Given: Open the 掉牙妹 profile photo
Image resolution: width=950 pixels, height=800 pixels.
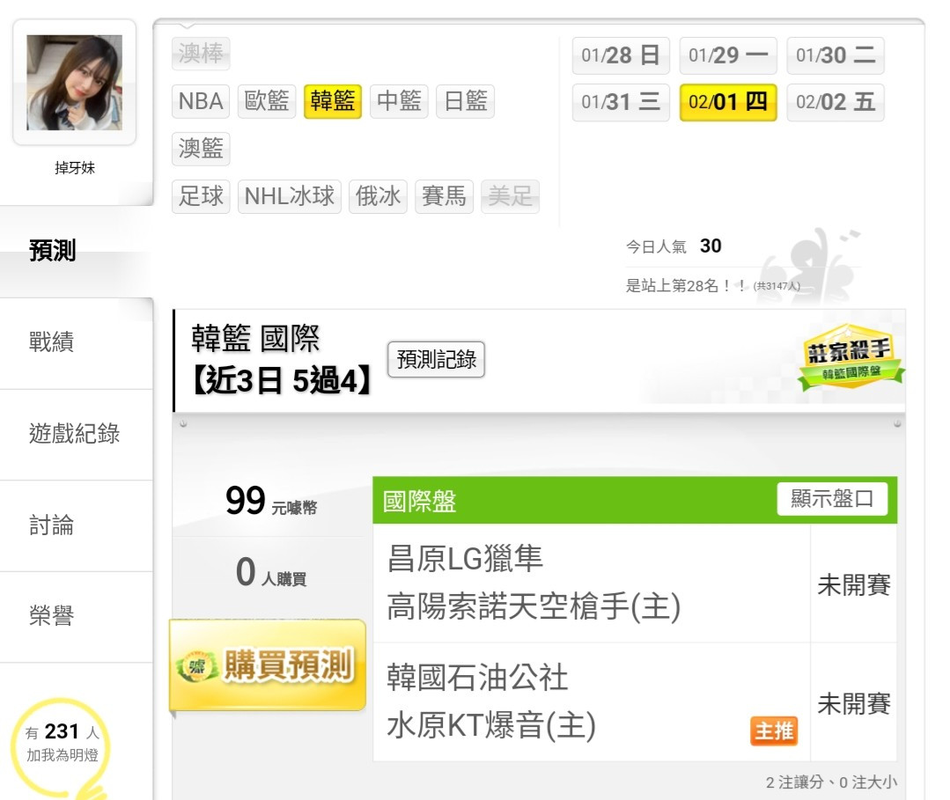Looking at the screenshot, I should tap(75, 83).
